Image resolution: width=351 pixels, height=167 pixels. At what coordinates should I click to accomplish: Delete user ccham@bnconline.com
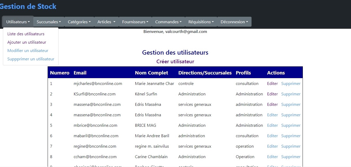pos(291,157)
